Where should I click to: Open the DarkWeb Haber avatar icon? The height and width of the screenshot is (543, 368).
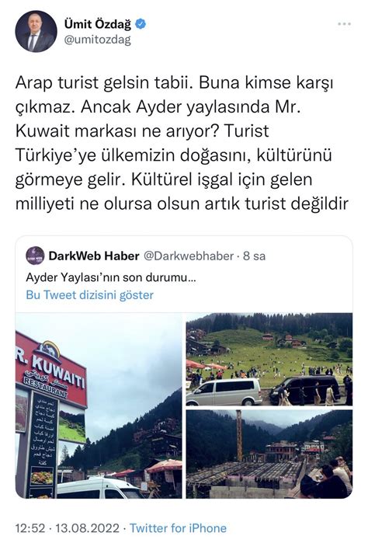point(35,256)
